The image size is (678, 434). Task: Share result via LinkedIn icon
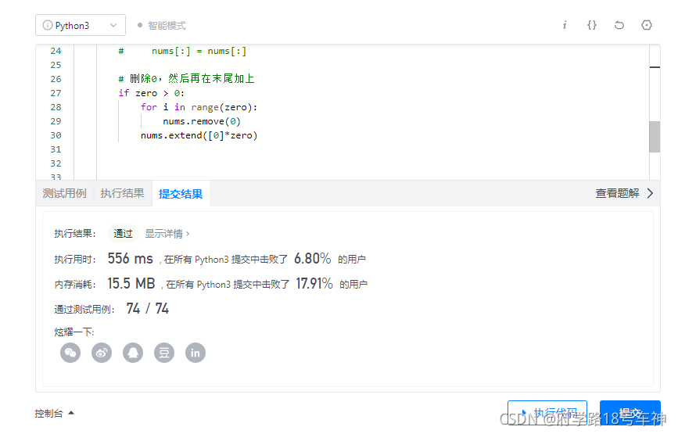[x=196, y=353]
